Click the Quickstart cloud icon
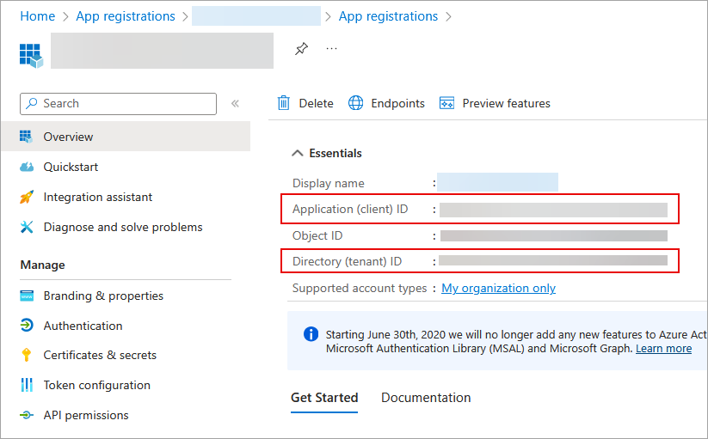The image size is (708, 439). 27,167
